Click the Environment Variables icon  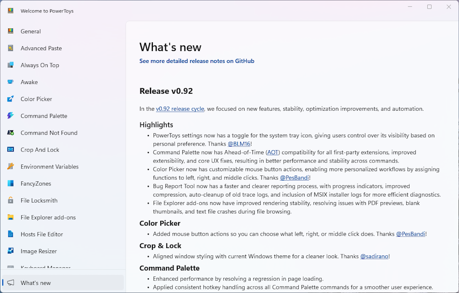tap(11, 166)
